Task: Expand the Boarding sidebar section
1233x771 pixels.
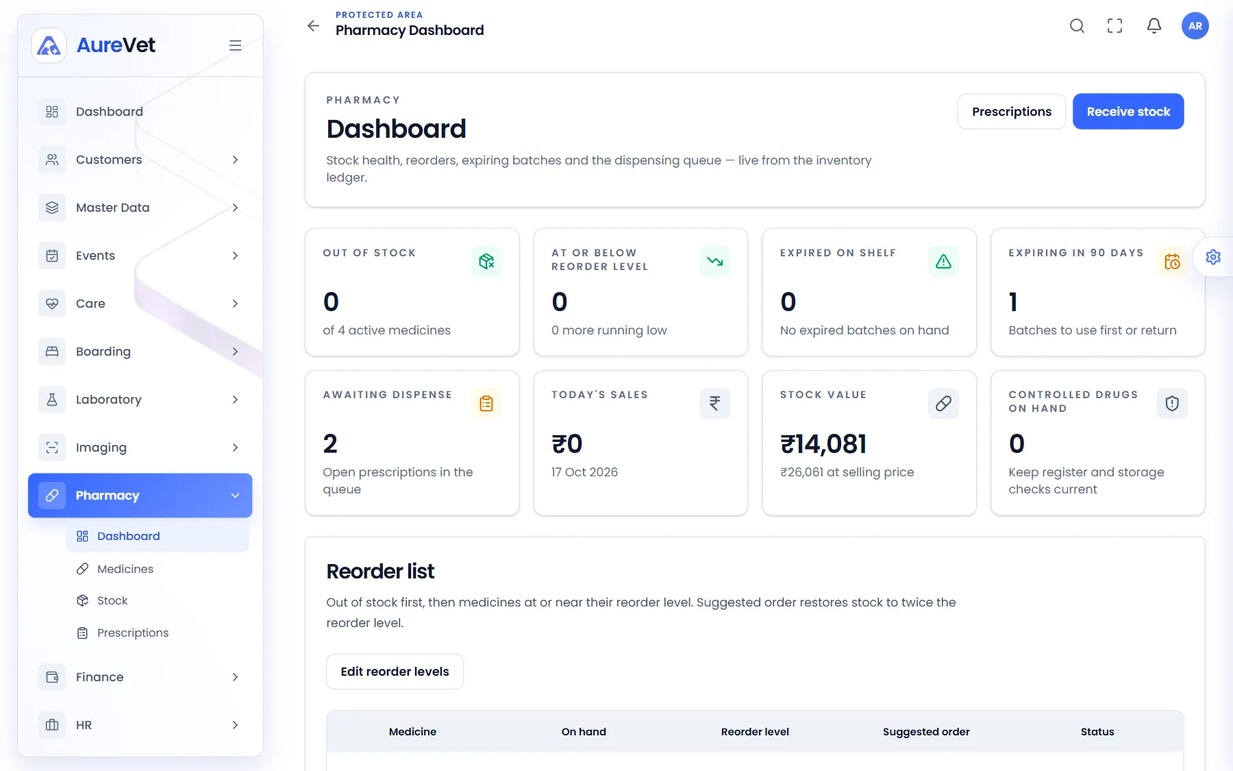Action: tap(140, 352)
